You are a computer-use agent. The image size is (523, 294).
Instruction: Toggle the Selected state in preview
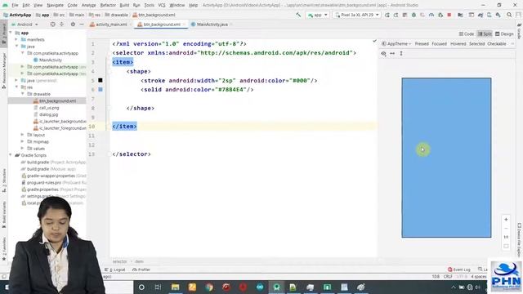476,43
